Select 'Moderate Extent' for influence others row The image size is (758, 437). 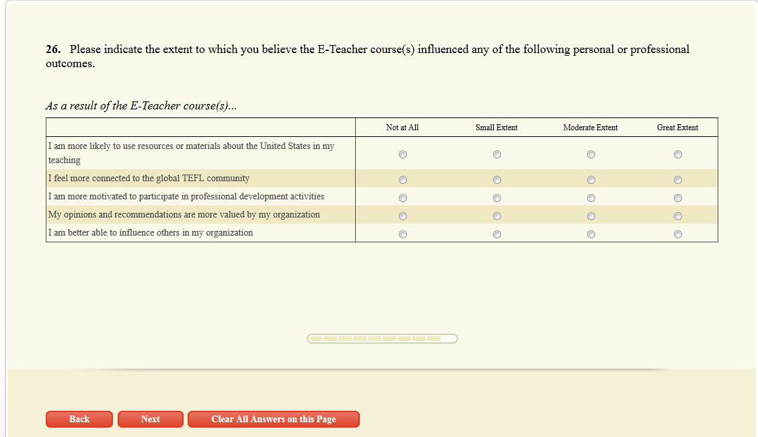click(591, 234)
